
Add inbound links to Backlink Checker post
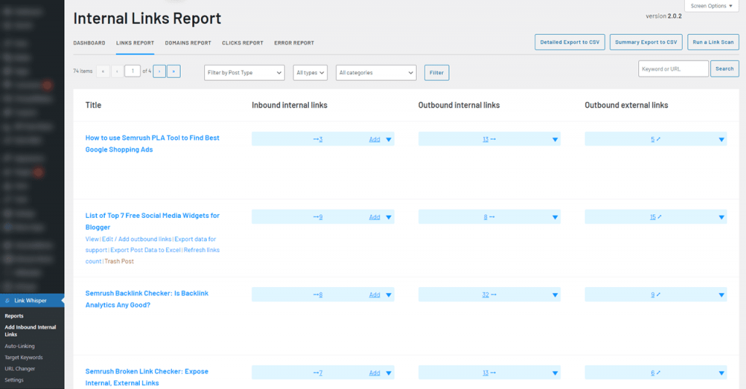click(374, 295)
